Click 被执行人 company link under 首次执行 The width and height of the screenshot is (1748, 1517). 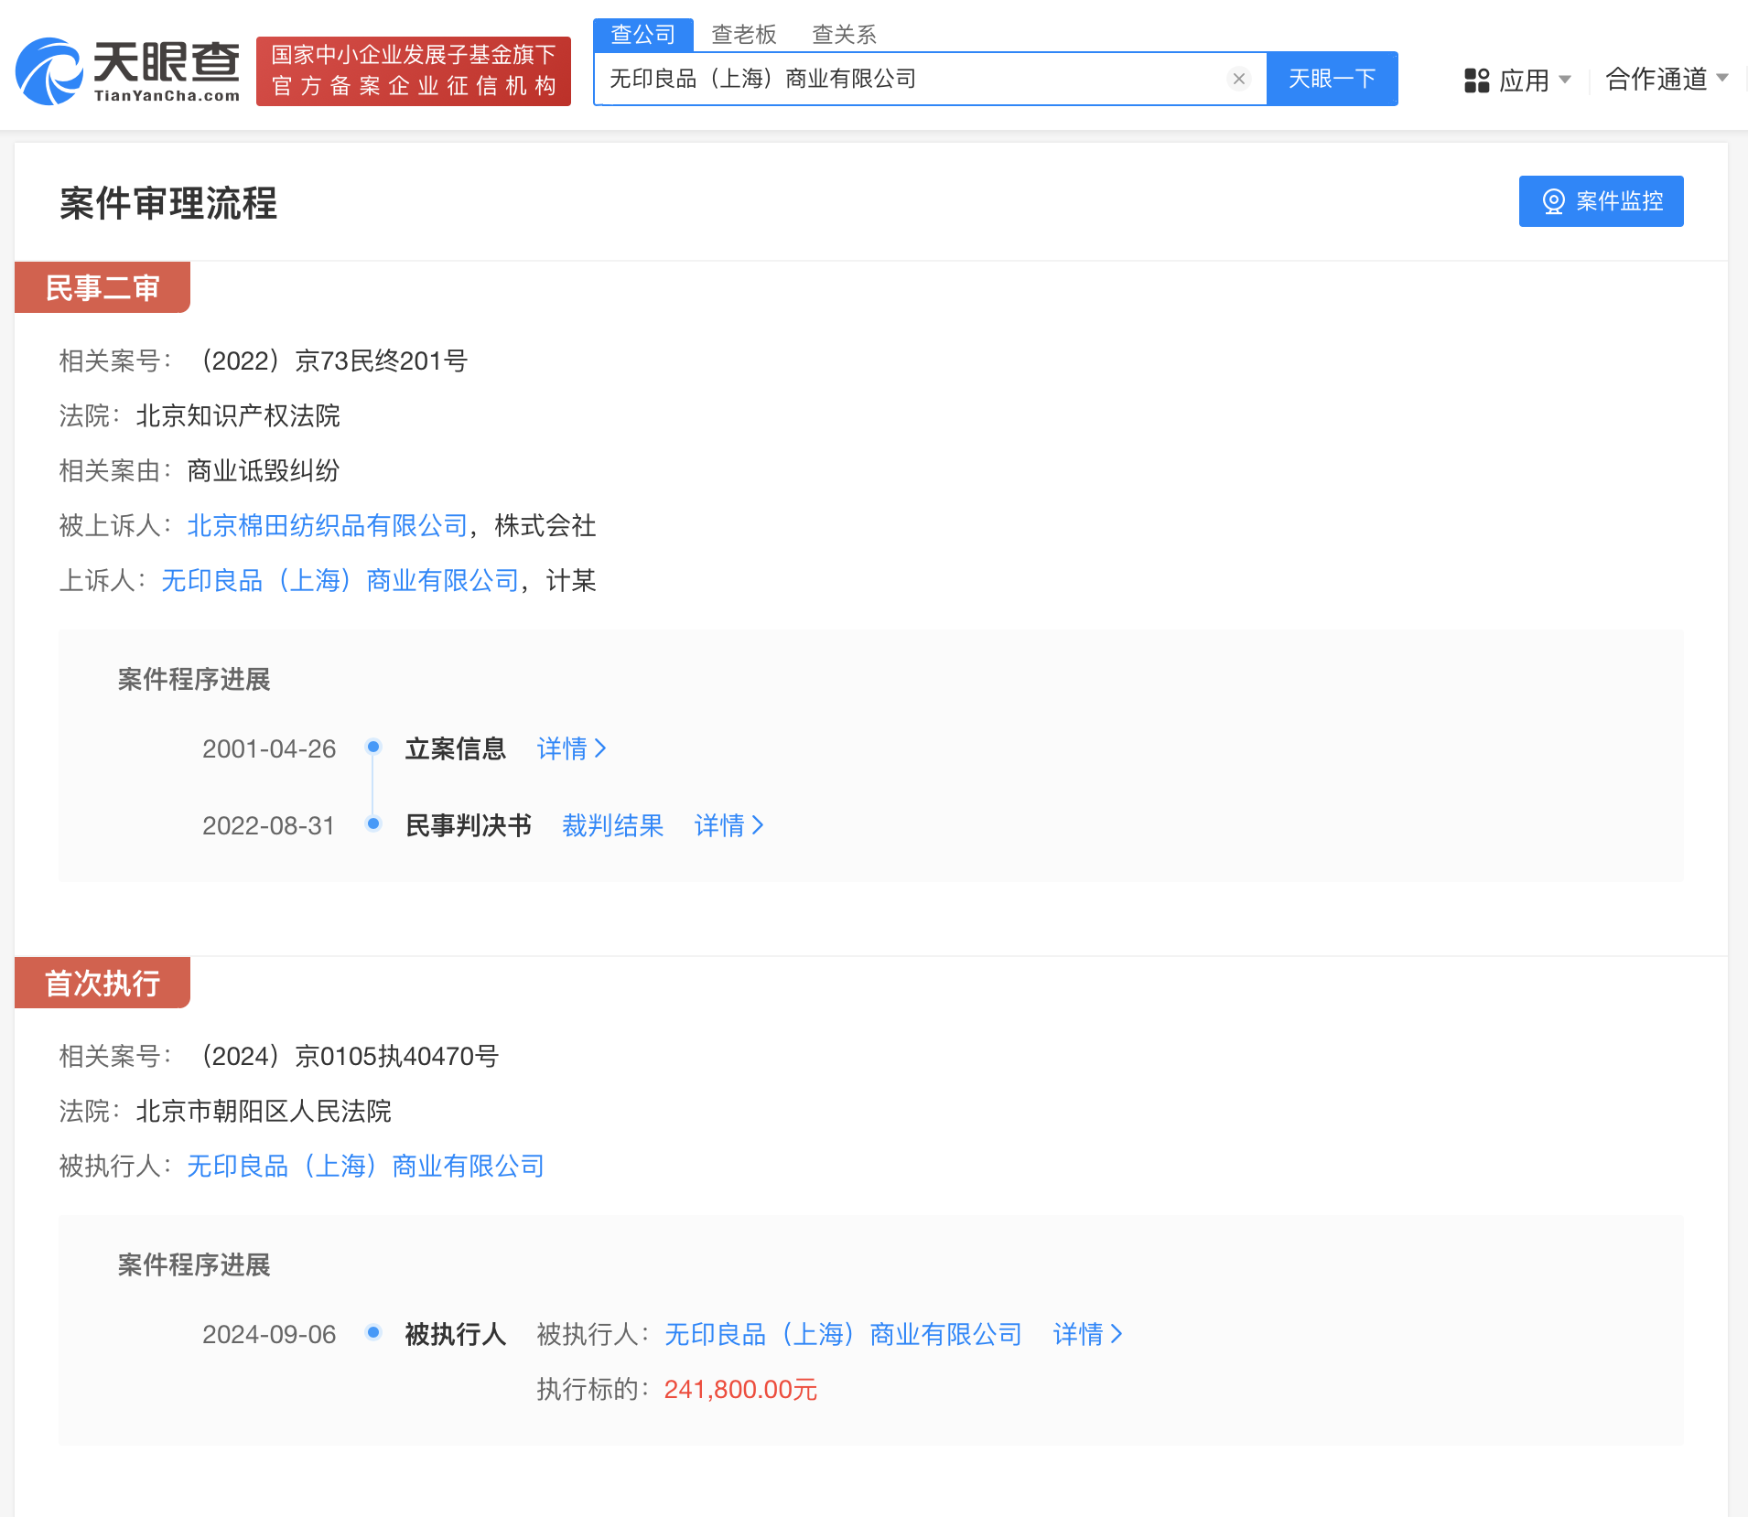click(364, 1166)
